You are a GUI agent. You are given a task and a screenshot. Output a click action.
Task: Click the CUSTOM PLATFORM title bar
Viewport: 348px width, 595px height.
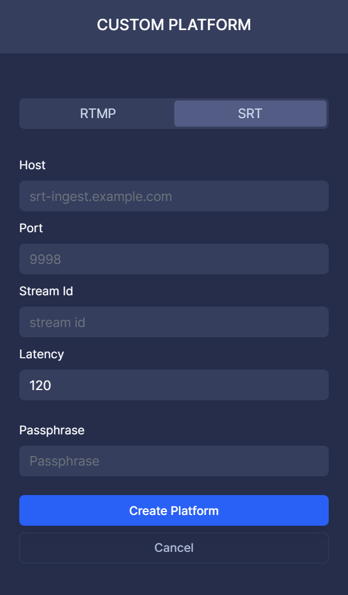[174, 25]
